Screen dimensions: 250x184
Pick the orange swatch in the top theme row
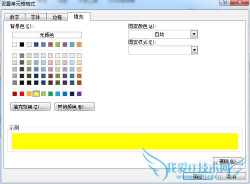tap(79, 44)
